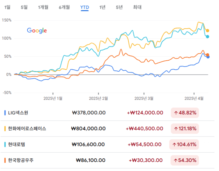Switch to the 5일 range tab

[x=24, y=7]
